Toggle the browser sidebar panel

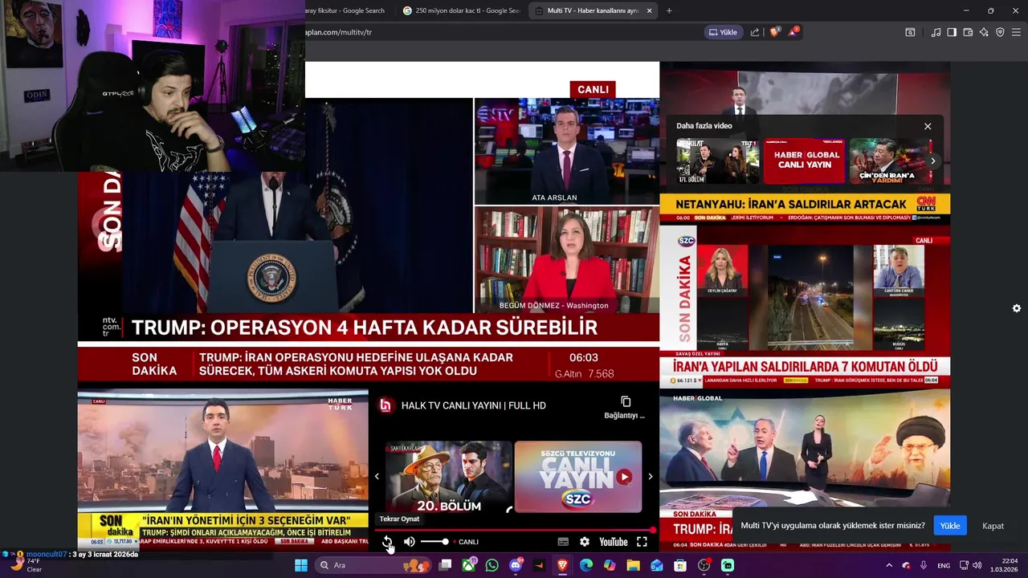tap(952, 32)
